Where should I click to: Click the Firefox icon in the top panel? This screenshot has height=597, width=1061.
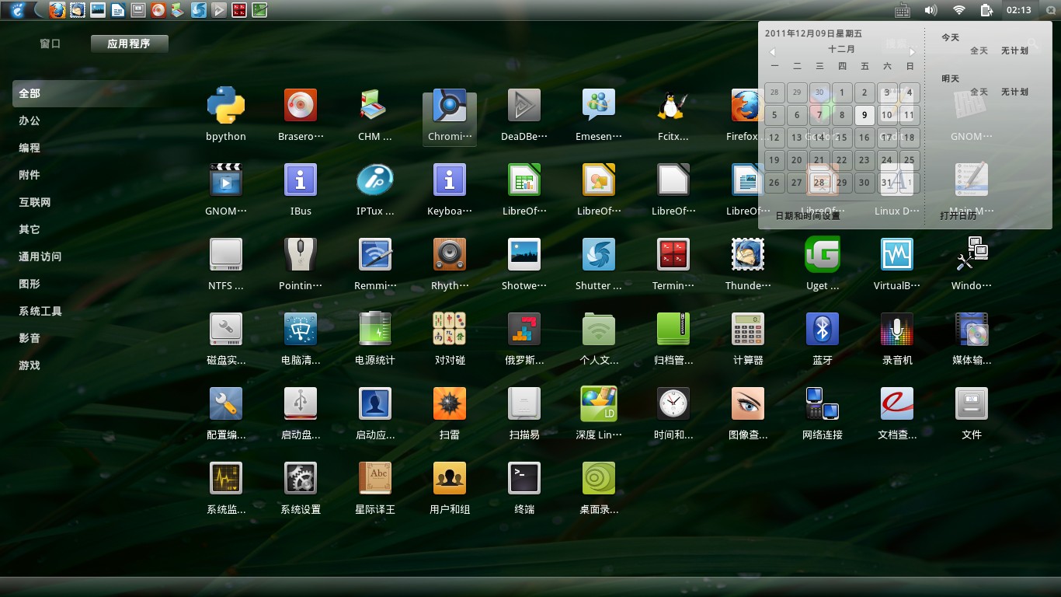click(x=57, y=10)
